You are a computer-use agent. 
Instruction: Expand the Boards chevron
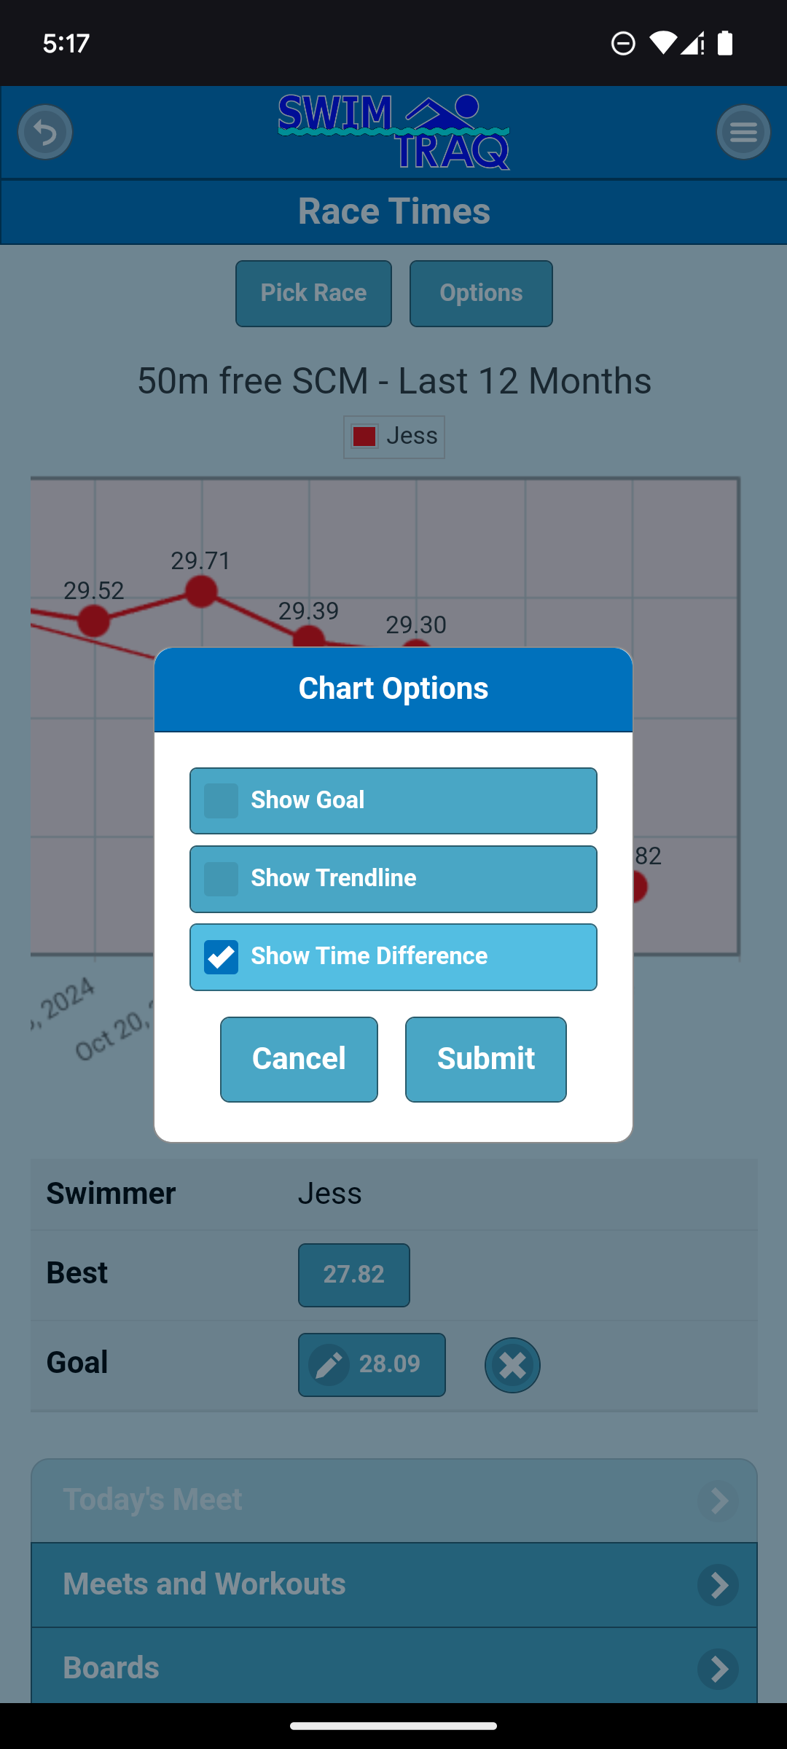pyautogui.click(x=719, y=1668)
